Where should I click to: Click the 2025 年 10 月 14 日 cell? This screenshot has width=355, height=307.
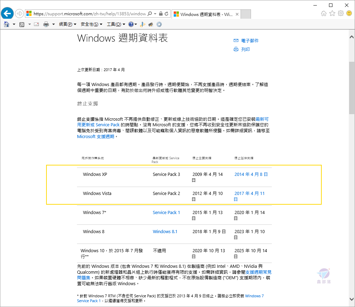[250, 254]
